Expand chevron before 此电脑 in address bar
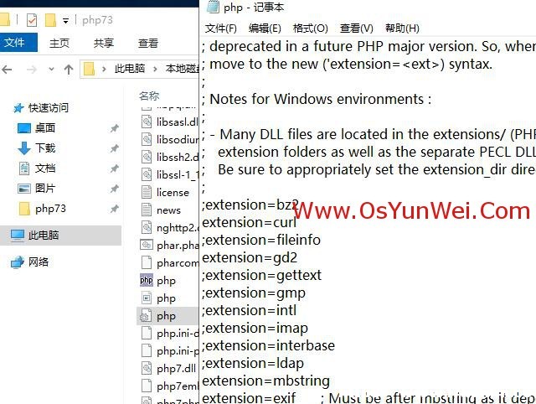 coord(104,69)
